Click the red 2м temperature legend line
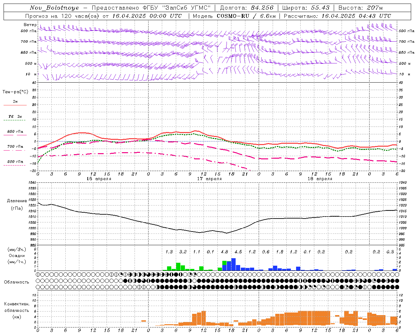This screenshot has height=333, width=416. pos(15,105)
